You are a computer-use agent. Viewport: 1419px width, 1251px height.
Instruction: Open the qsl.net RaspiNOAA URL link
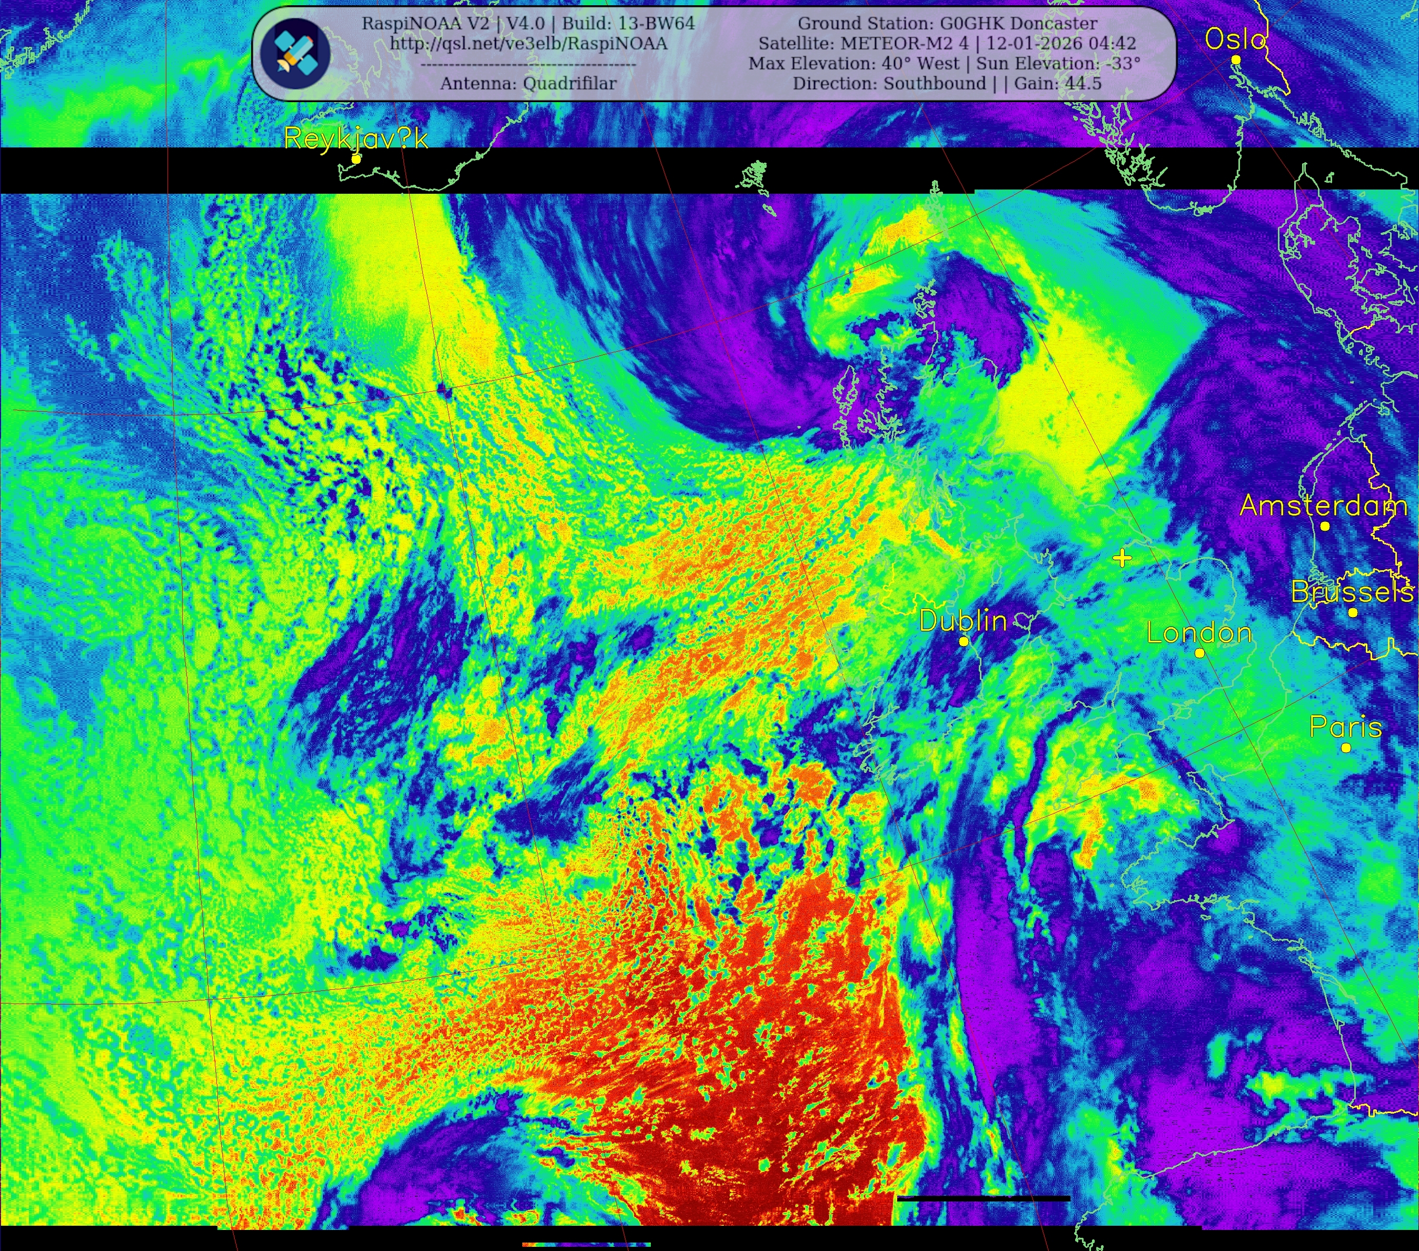pyautogui.click(x=528, y=44)
